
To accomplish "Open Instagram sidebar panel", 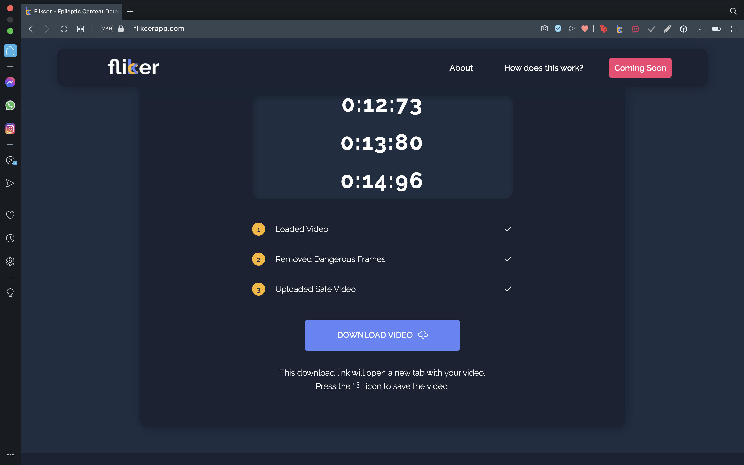I will coord(10,129).
